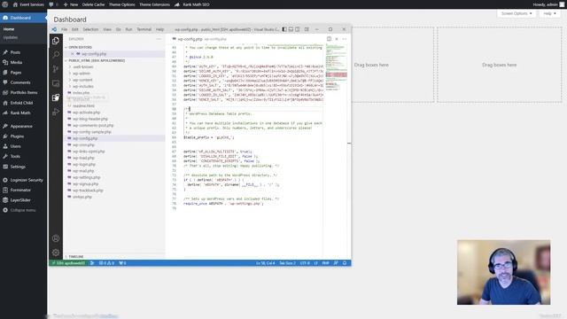Open the Source Control view icon

56,69
